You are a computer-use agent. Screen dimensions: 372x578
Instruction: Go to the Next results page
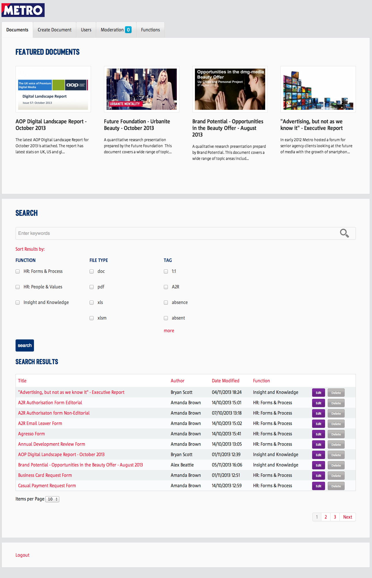(x=348, y=517)
